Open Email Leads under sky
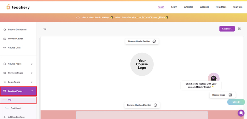Image resolution: width=247 pixels, height=119 pixels. 16,108
